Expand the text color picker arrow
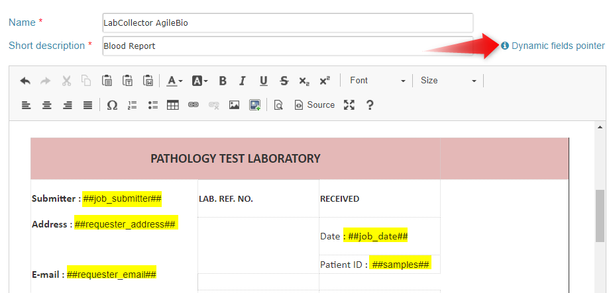Screen dimensions: 613x293 (x=181, y=81)
